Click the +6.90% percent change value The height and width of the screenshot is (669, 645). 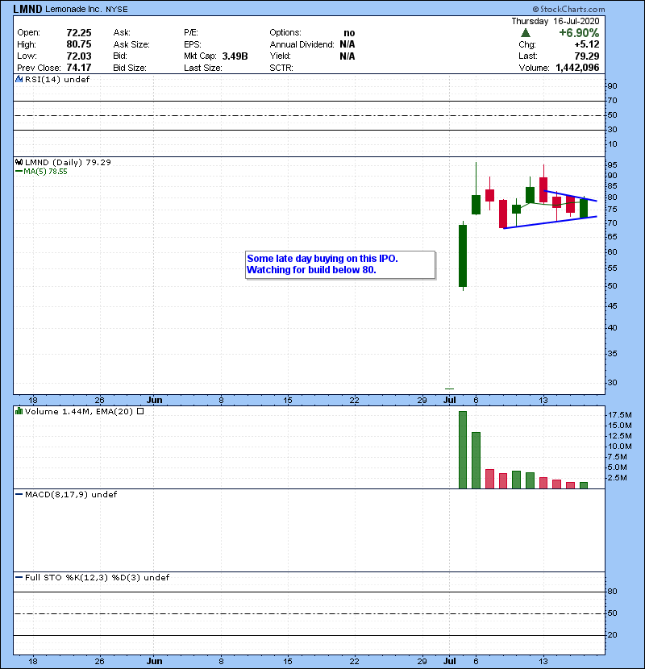(579, 33)
